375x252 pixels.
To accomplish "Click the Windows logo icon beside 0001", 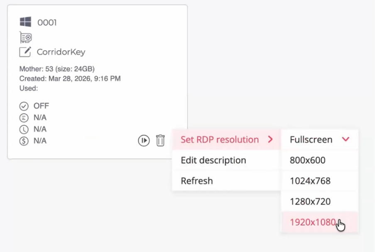I will [x=25, y=22].
